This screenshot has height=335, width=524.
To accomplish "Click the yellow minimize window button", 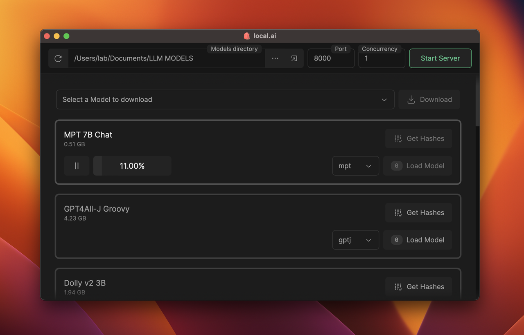I will [56, 36].
